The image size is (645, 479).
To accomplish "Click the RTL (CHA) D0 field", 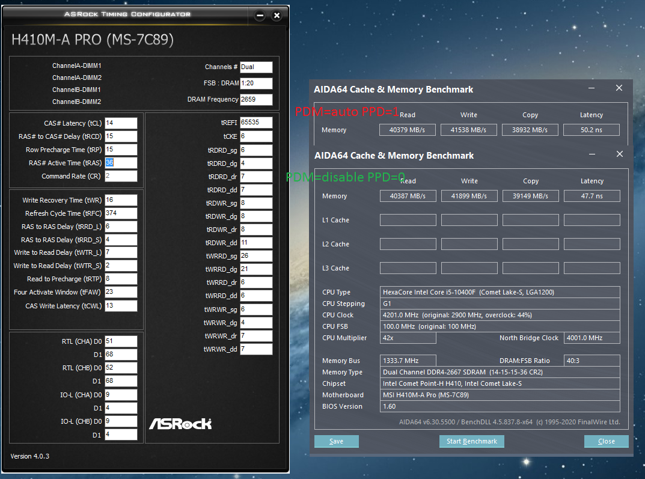I will tap(121, 341).
